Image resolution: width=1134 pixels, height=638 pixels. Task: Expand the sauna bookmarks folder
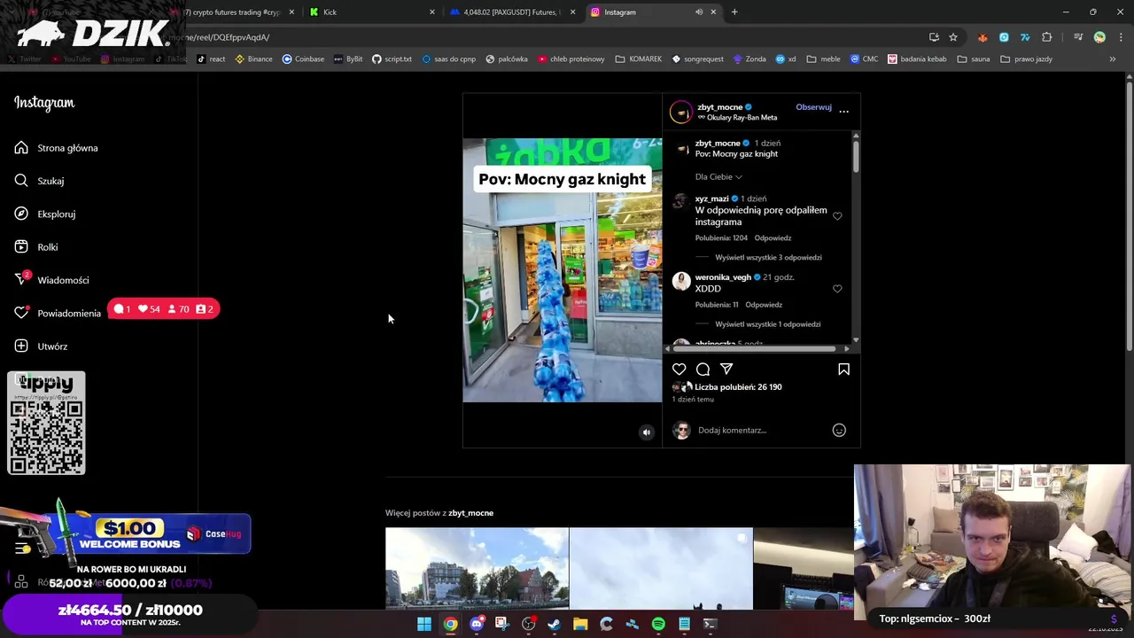click(974, 59)
